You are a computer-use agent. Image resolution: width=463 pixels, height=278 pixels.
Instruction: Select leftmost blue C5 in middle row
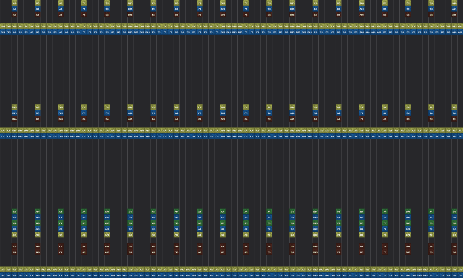3,136
